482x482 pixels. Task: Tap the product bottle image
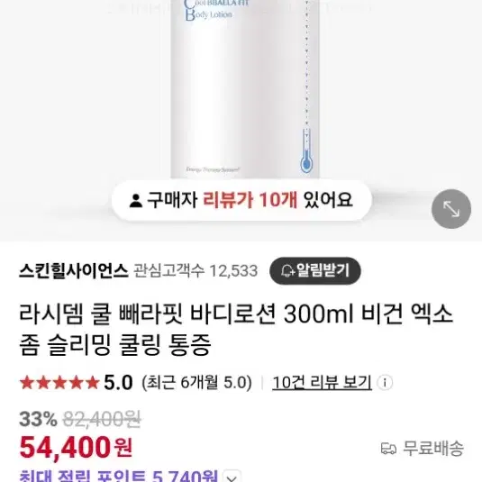click(245, 89)
